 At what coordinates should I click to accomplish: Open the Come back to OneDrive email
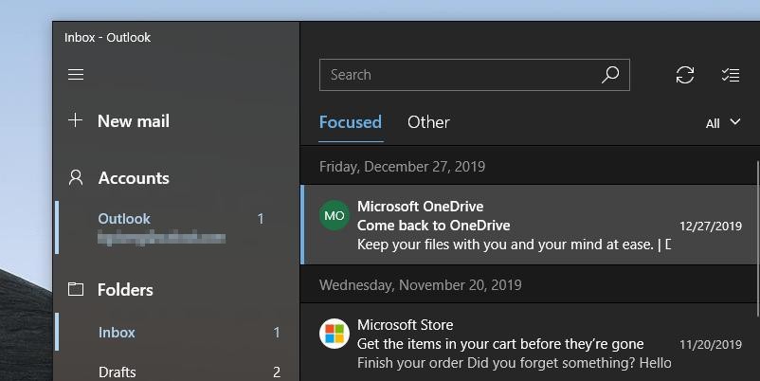click(x=529, y=225)
